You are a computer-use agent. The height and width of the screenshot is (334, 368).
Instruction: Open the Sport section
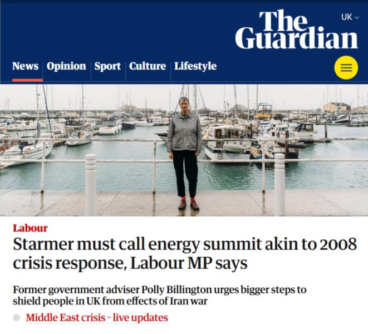107,66
